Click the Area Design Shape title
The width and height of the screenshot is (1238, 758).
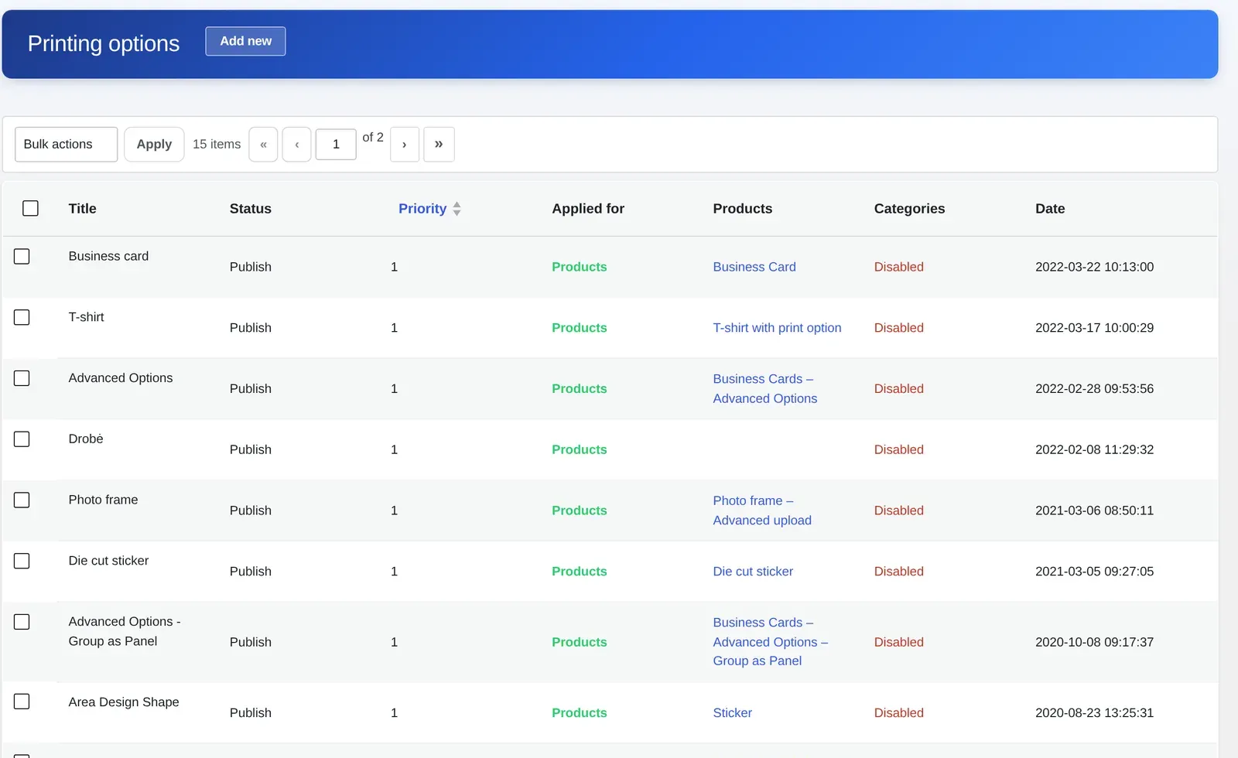coord(124,702)
